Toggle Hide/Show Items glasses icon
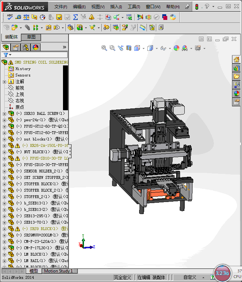The width and height of the screenshot is (242, 282). (163, 48)
